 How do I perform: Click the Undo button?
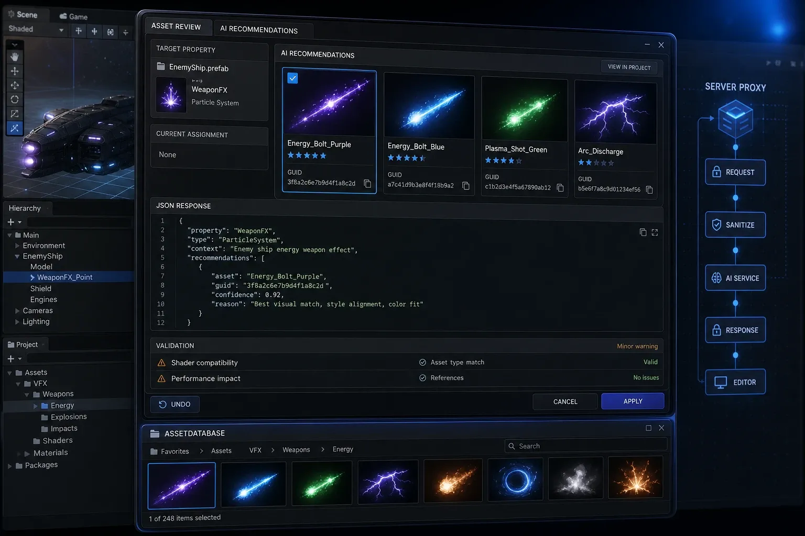tap(175, 404)
